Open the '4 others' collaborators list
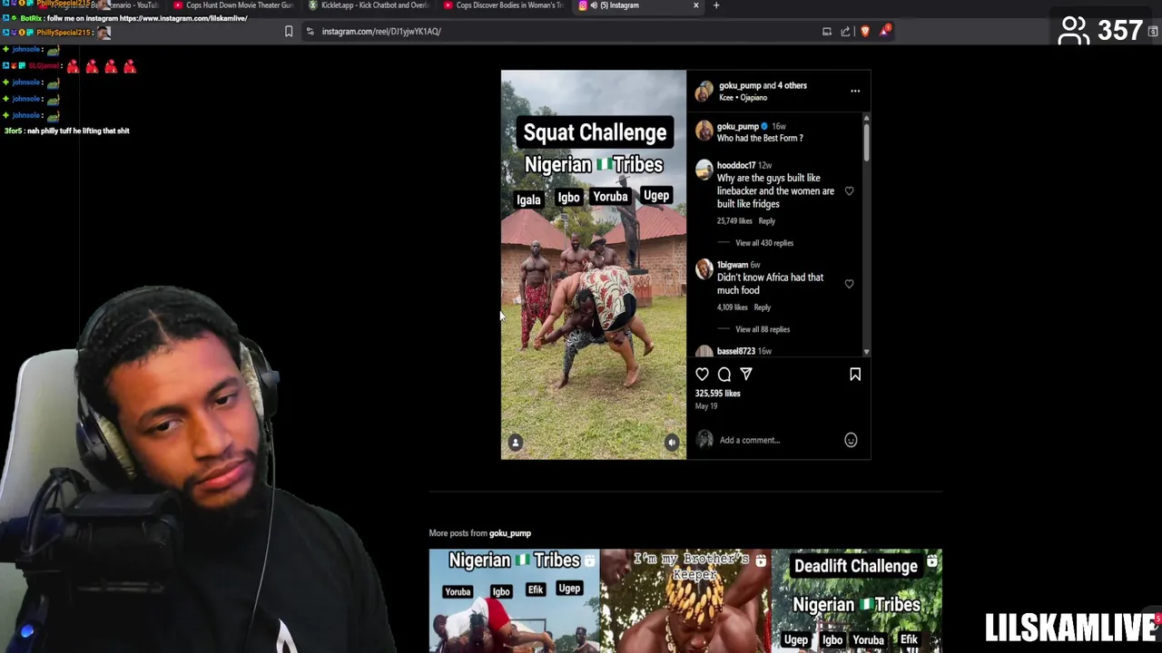1162x653 pixels. [x=792, y=85]
